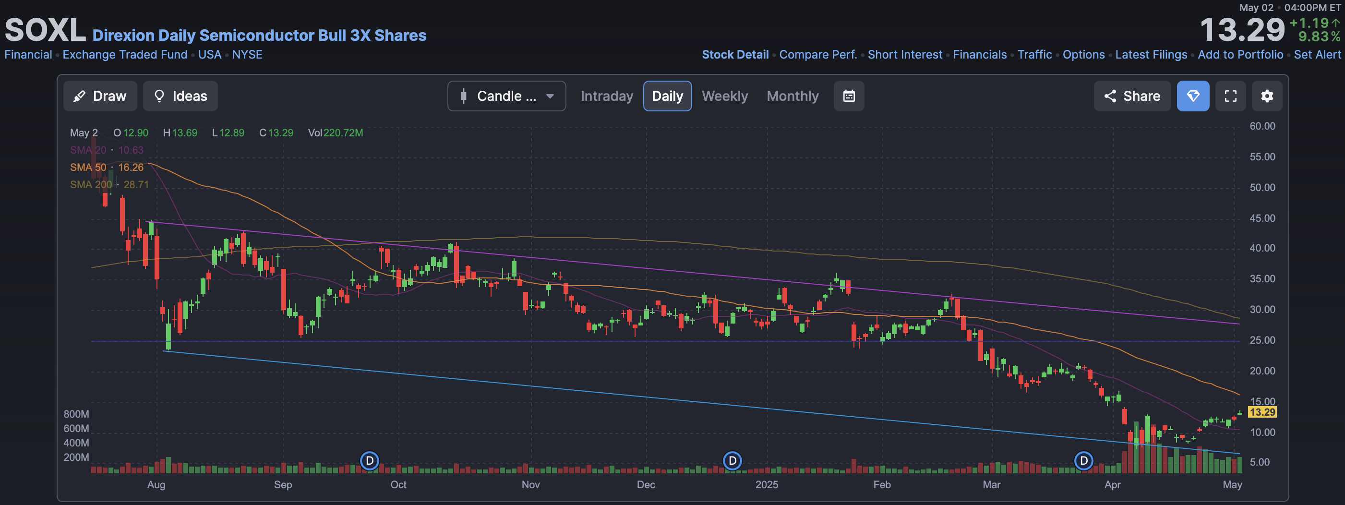This screenshot has height=505, width=1345.
Task: Click the dividend marker near 2025
Action: [x=733, y=461]
